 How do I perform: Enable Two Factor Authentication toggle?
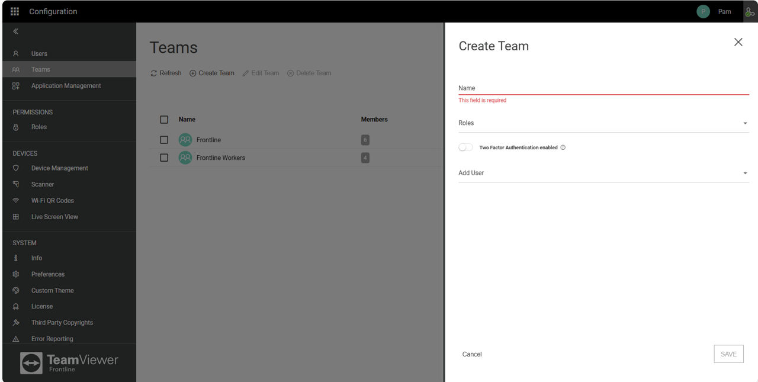point(465,147)
